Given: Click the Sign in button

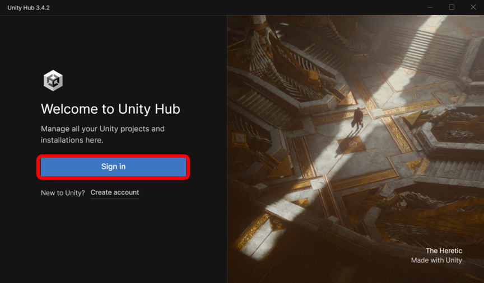Looking at the screenshot, I should click(113, 167).
